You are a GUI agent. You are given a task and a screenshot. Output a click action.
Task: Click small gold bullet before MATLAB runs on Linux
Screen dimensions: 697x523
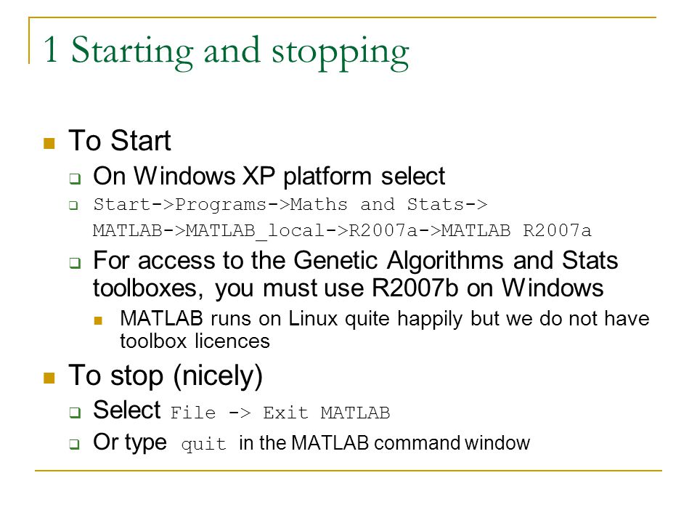tap(98, 320)
